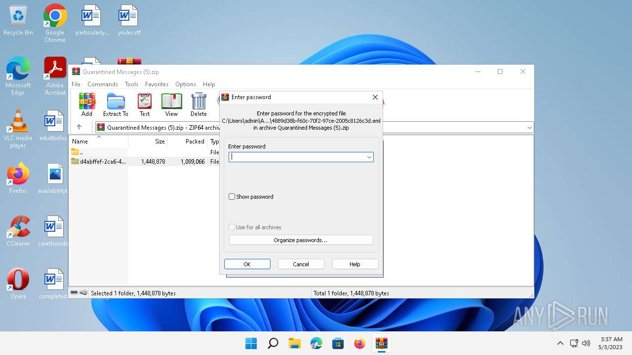
Task: Click the View toolbar icon
Action: (171, 105)
